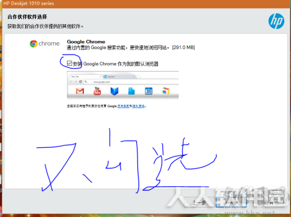291x217 pixels.
Task: Uncheck the install Google Chrome default browser checkbox
Action: click(69, 63)
